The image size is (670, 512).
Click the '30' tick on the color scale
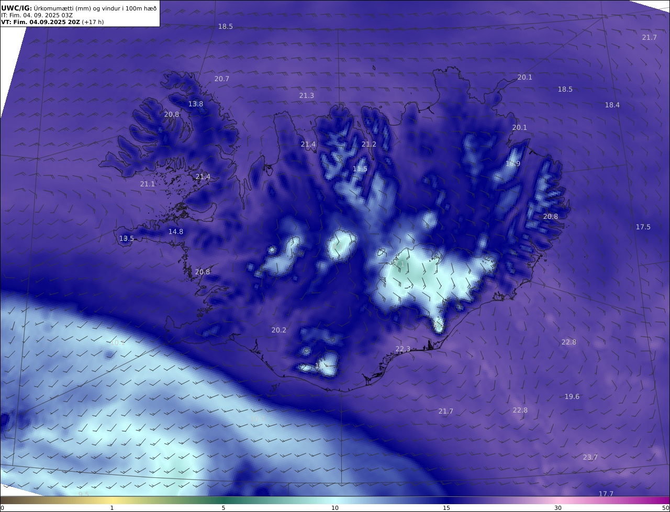558,508
